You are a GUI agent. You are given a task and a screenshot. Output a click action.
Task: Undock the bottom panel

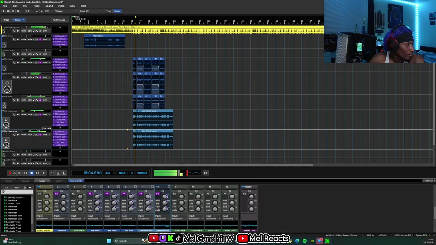click(x=429, y=181)
